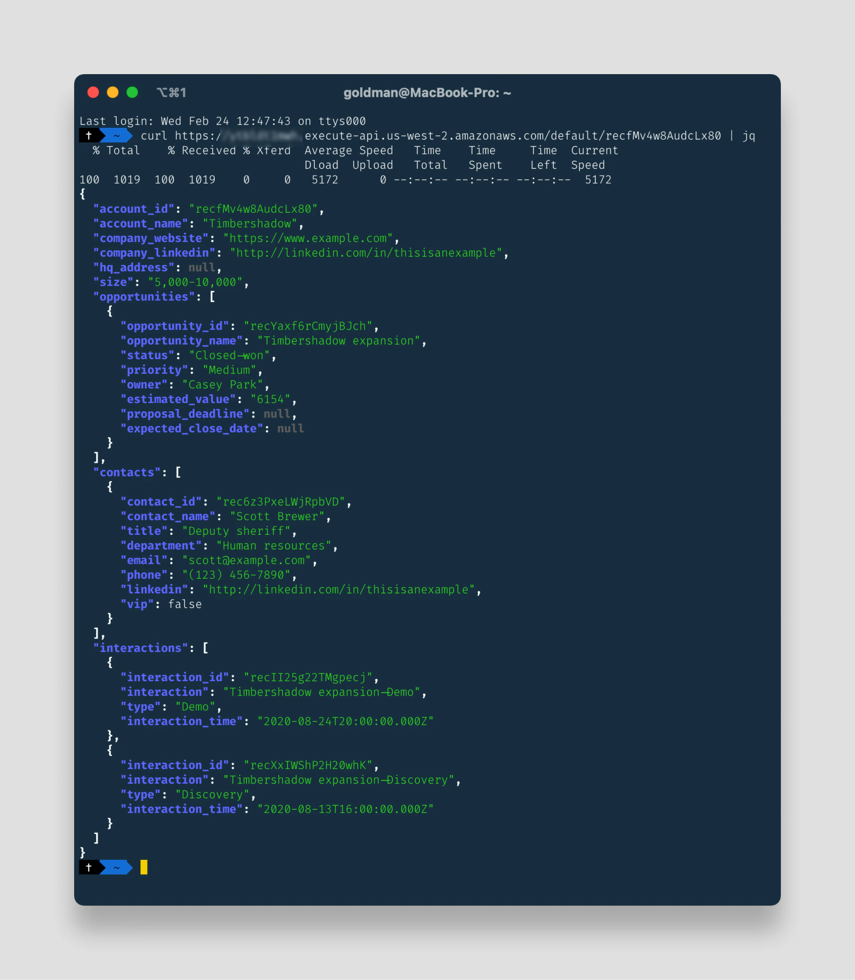Click the Dload value 5172

tap(325, 180)
